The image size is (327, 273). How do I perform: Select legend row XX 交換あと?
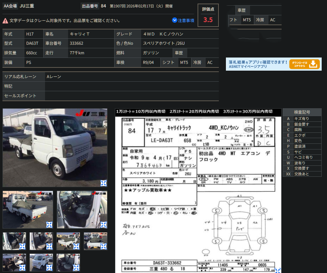pyautogui.click(x=302, y=174)
